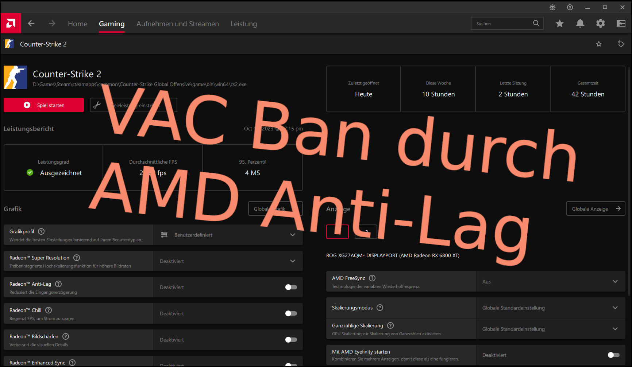The height and width of the screenshot is (367, 632).
Task: Show help for Radeon Anti-Lag
Action: point(58,284)
